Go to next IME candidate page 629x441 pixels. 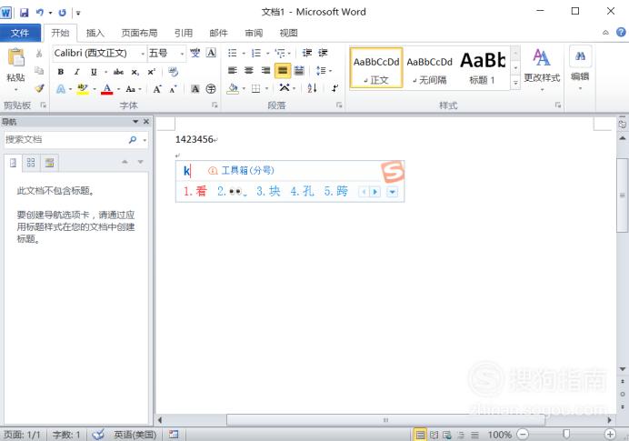(375, 192)
